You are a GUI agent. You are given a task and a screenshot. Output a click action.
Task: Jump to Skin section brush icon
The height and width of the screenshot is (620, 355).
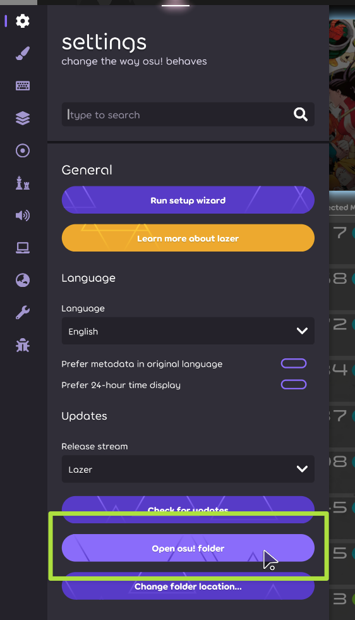(x=23, y=53)
